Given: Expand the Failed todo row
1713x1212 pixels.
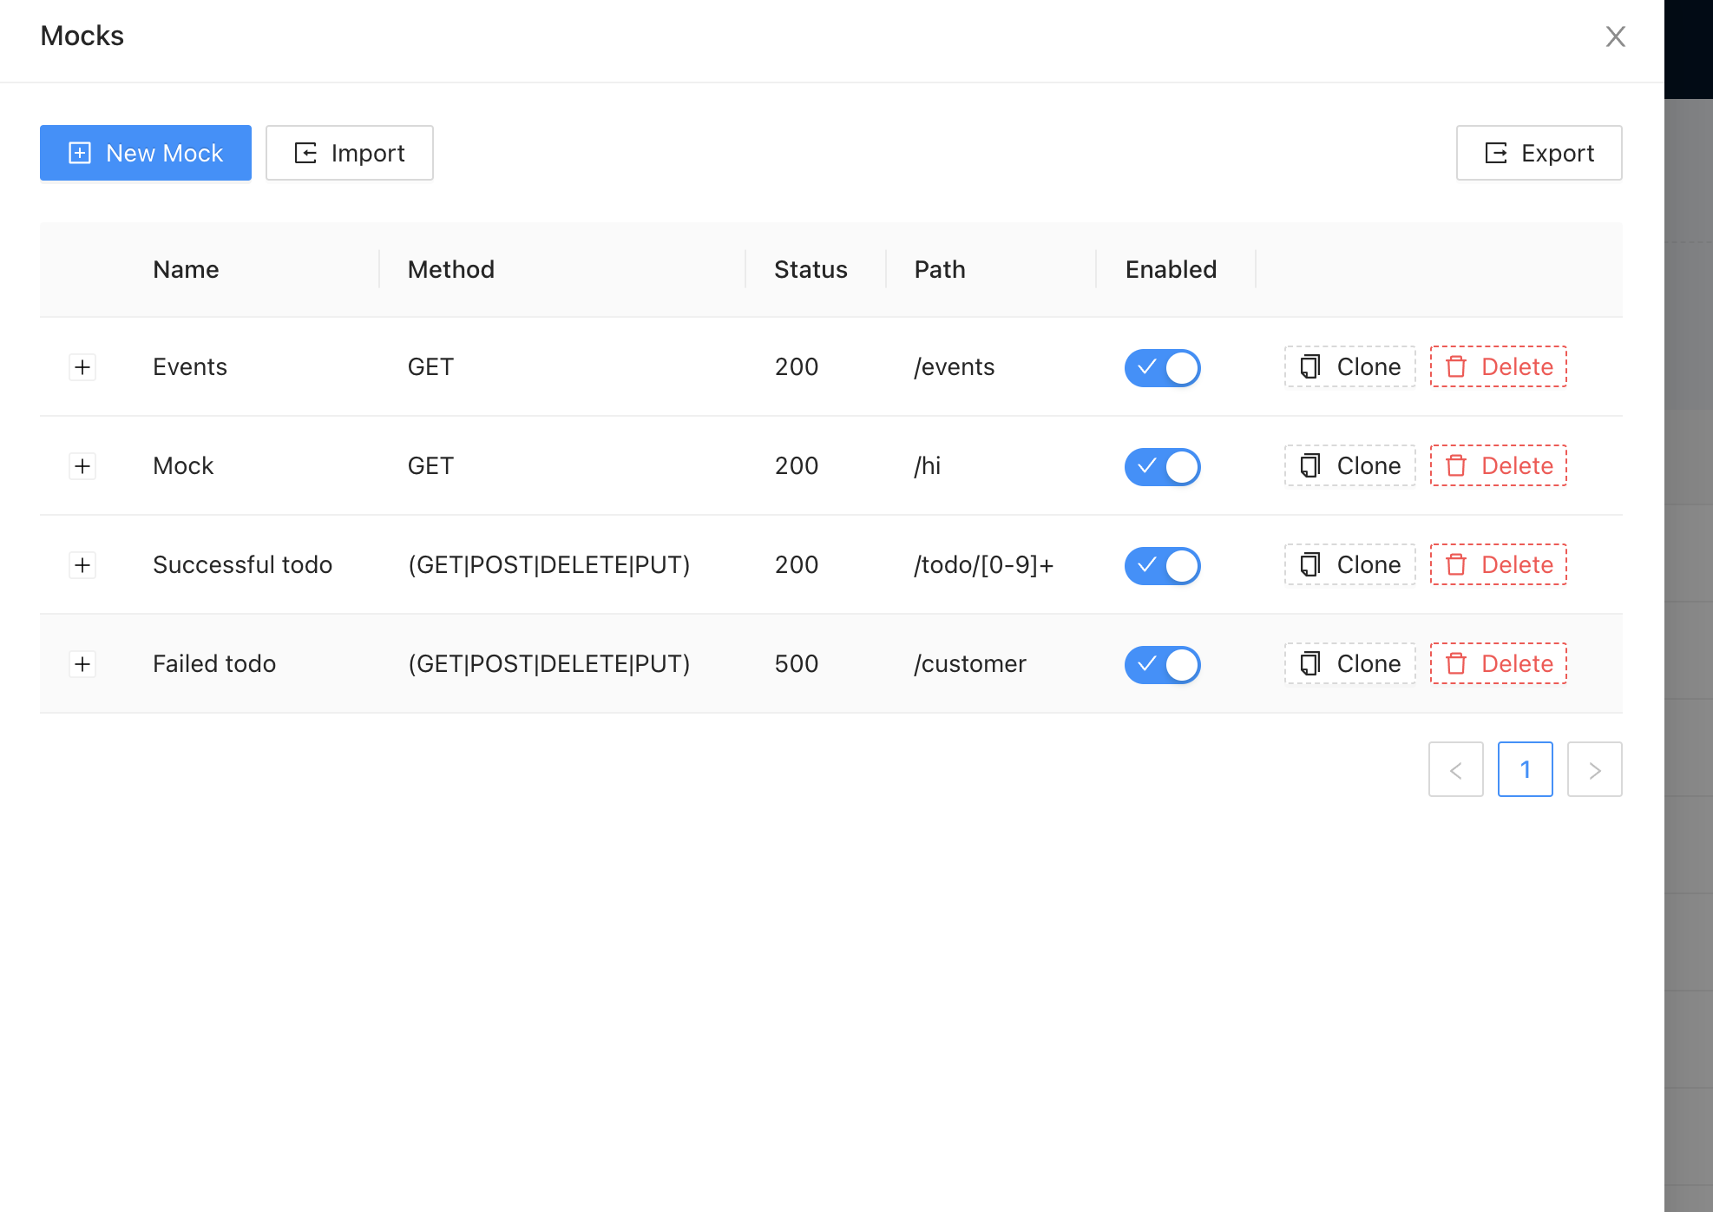Looking at the screenshot, I should (x=82, y=664).
